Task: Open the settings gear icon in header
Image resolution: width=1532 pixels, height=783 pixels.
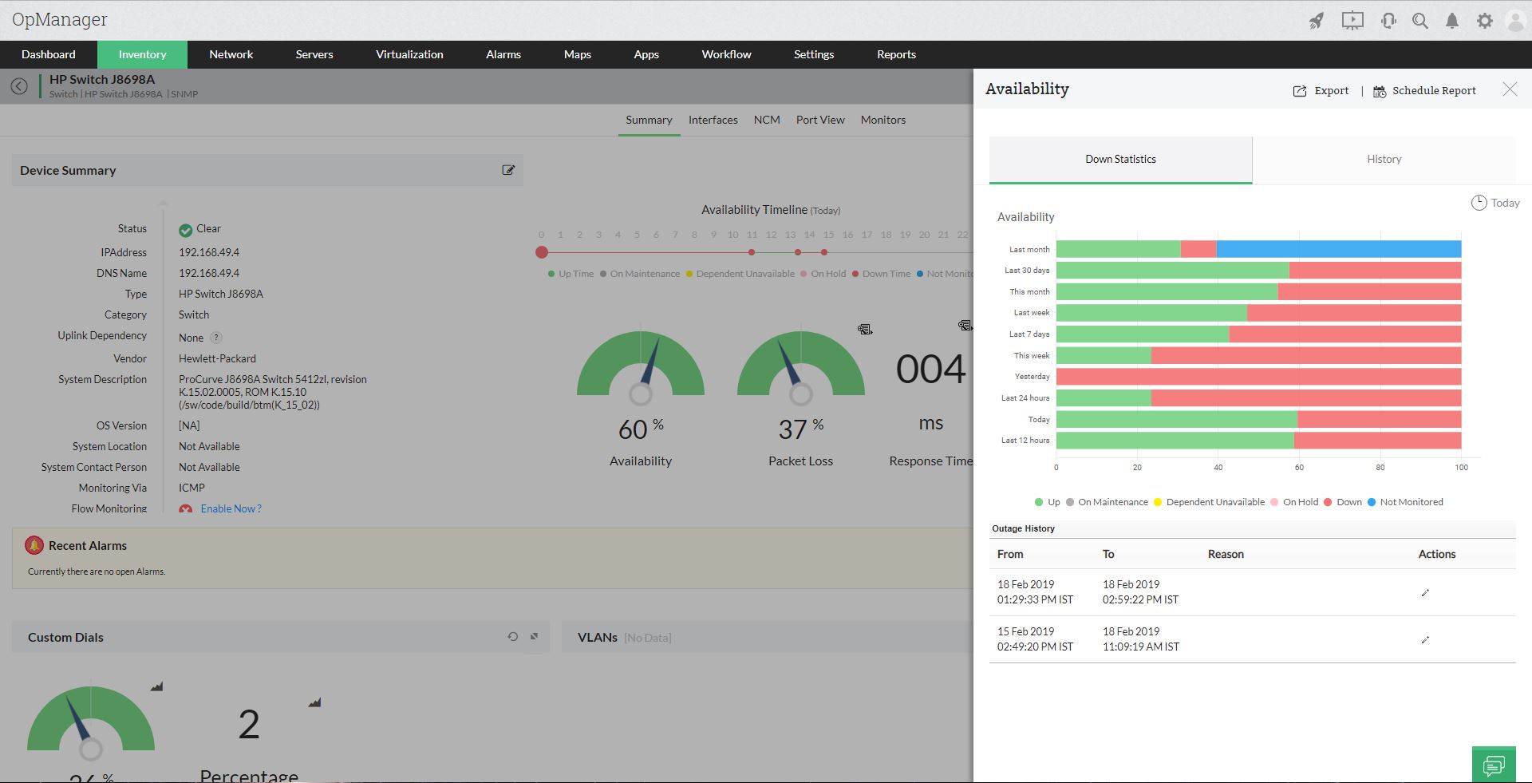Action: coord(1485,21)
